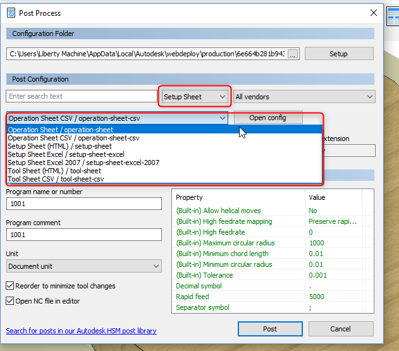The height and width of the screenshot is (351, 399).
Task: Toggle Reorder to minimize tool changes checkbox
Action: tap(10, 286)
